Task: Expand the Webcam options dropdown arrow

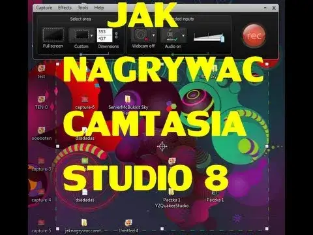Action: tap(153, 35)
